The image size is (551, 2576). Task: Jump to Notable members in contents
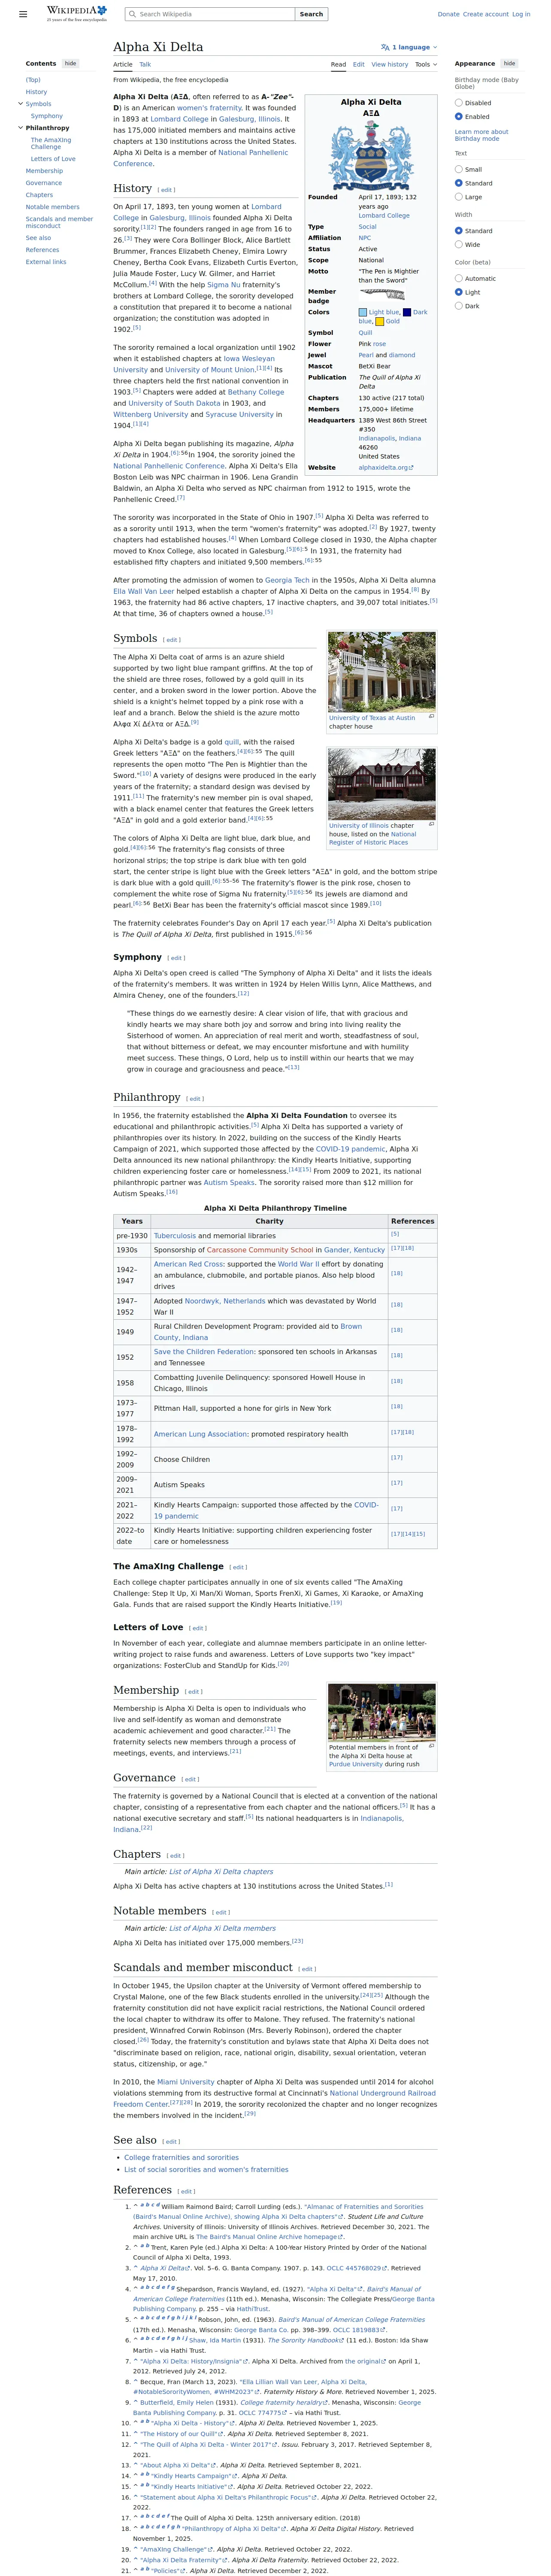(53, 207)
